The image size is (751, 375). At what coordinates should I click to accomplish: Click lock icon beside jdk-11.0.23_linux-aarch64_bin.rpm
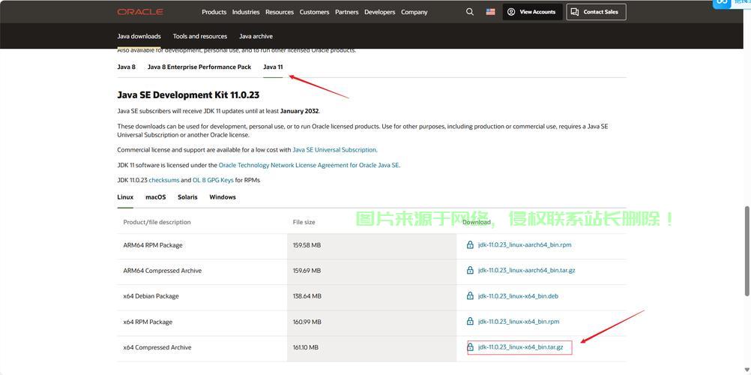470,245
